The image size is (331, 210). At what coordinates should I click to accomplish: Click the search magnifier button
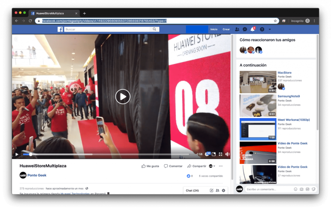(154, 29)
